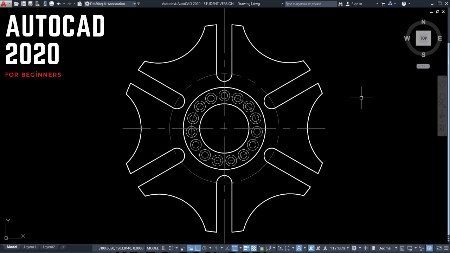
Task: Click the MODEL space button in status bar
Action: [153, 248]
